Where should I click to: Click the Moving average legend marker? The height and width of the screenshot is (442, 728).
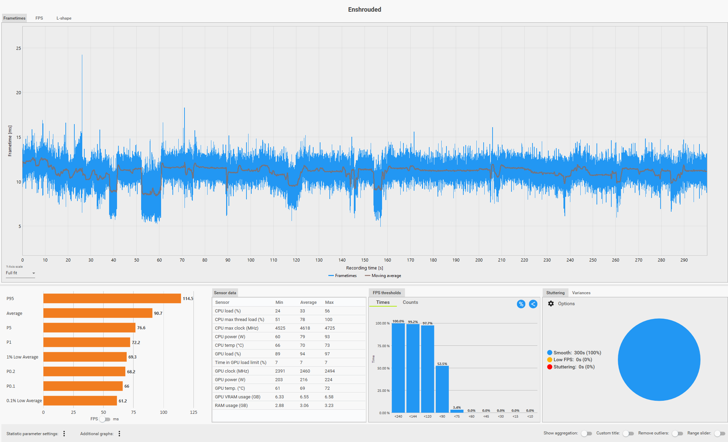(367, 276)
